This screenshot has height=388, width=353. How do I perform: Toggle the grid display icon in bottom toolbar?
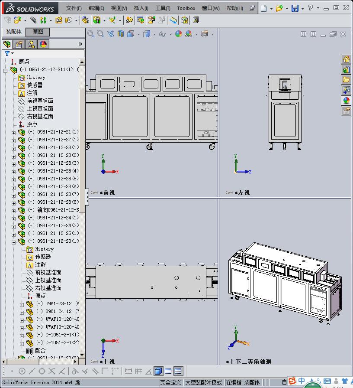[x=138, y=371]
